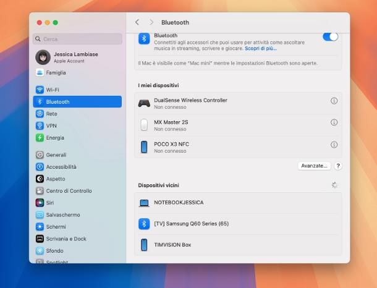Select DualSense Wireless Controller device name
The image size is (377, 288).
(x=190, y=100)
